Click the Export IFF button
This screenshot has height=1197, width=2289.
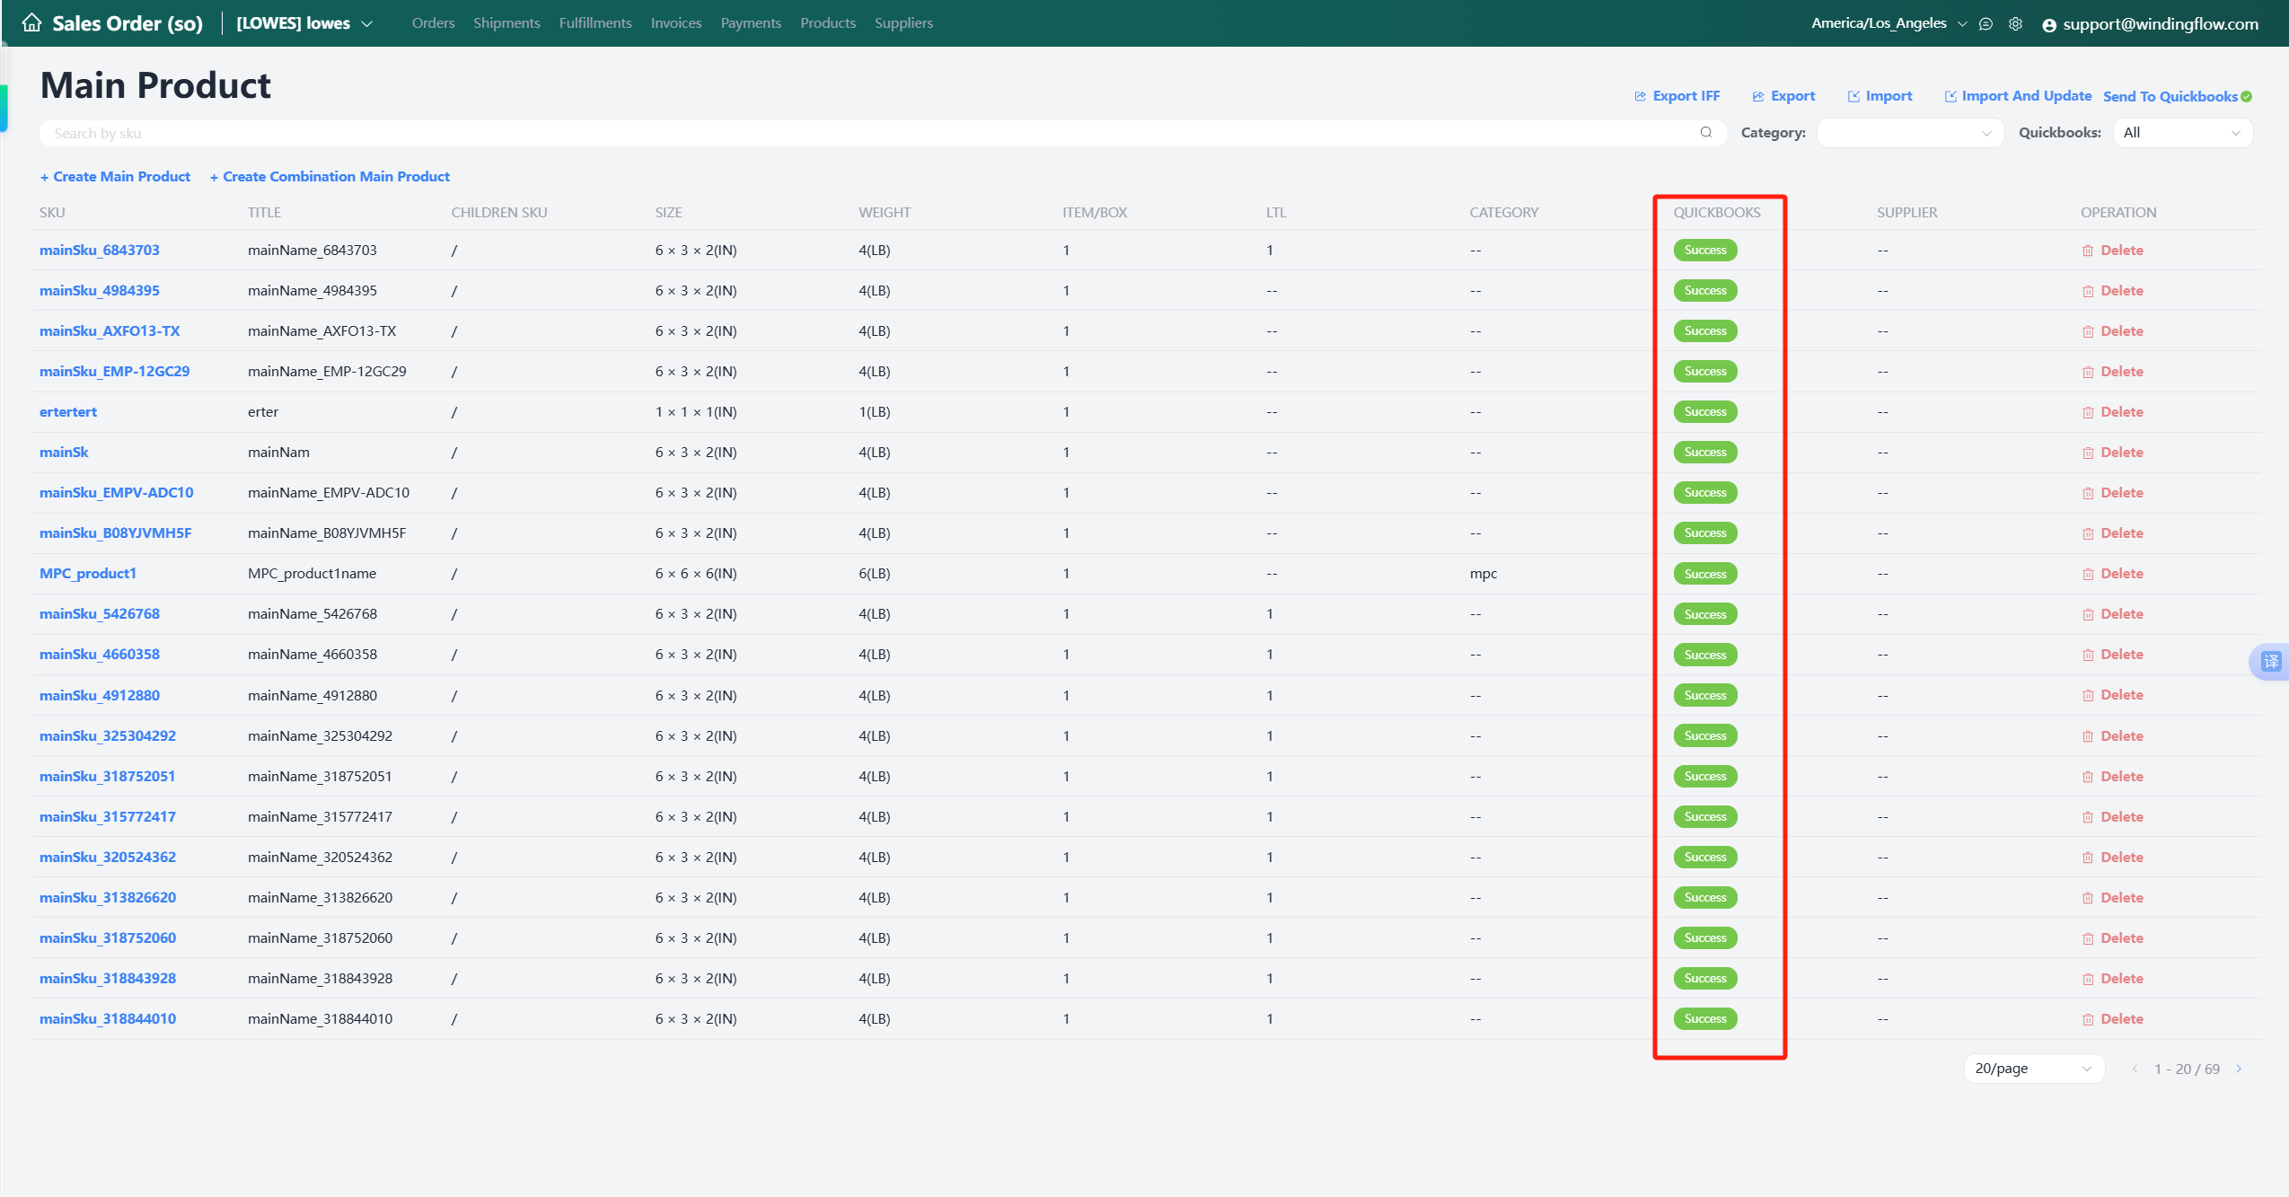(1677, 96)
